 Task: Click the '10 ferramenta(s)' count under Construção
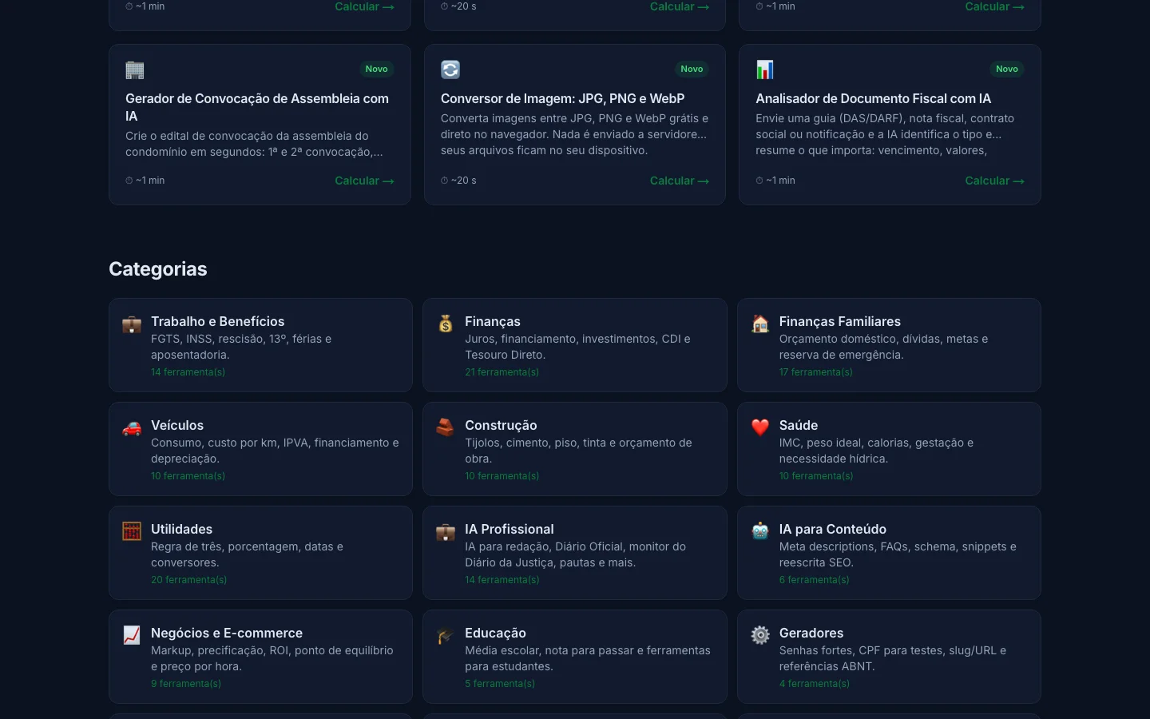pyautogui.click(x=502, y=476)
